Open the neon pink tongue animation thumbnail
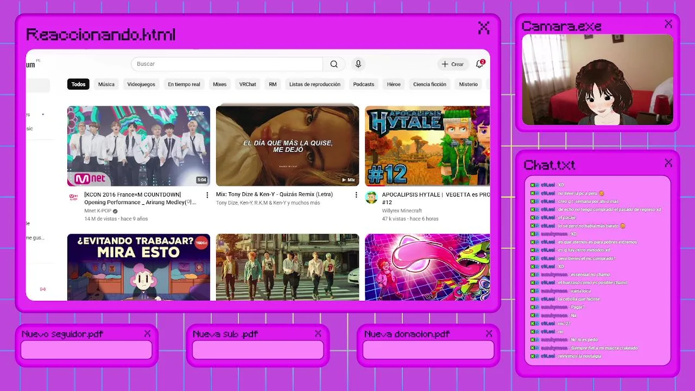Image resolution: width=695 pixels, height=391 pixels. [427, 267]
